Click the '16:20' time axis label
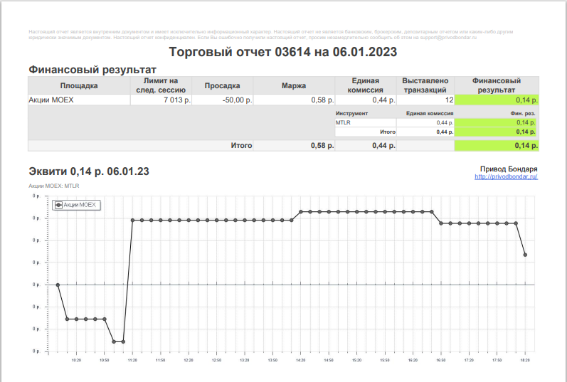 tap(413, 360)
